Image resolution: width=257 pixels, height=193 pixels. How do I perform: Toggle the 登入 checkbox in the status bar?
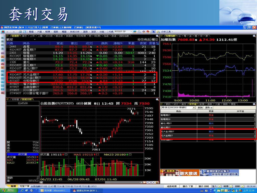point(220,186)
